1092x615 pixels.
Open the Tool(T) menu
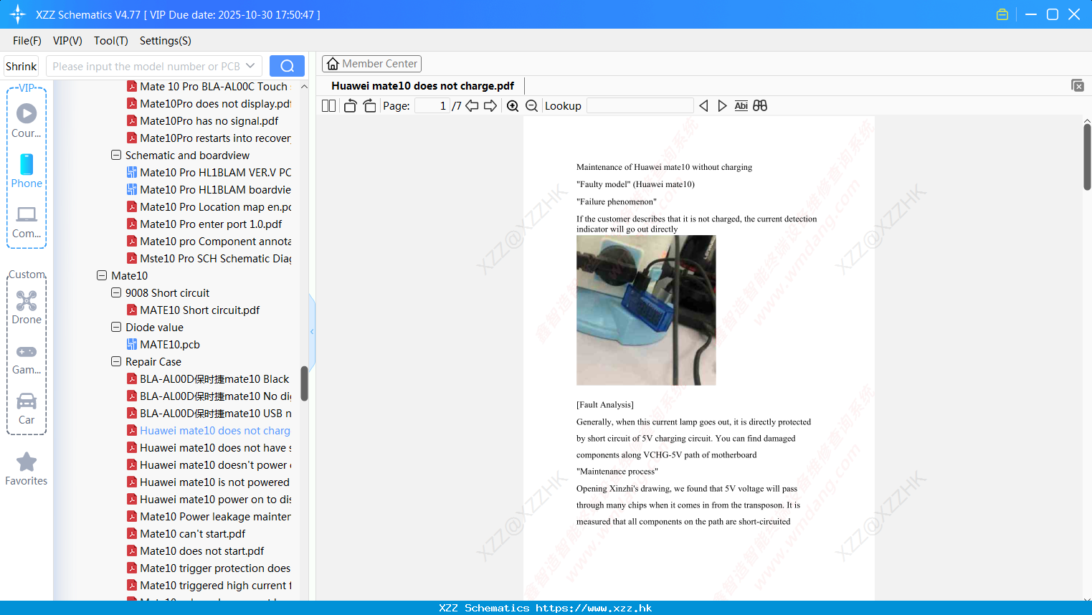click(x=111, y=41)
